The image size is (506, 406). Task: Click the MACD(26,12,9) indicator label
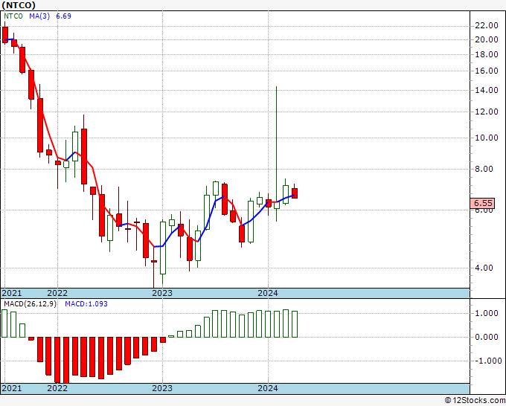click(30, 304)
